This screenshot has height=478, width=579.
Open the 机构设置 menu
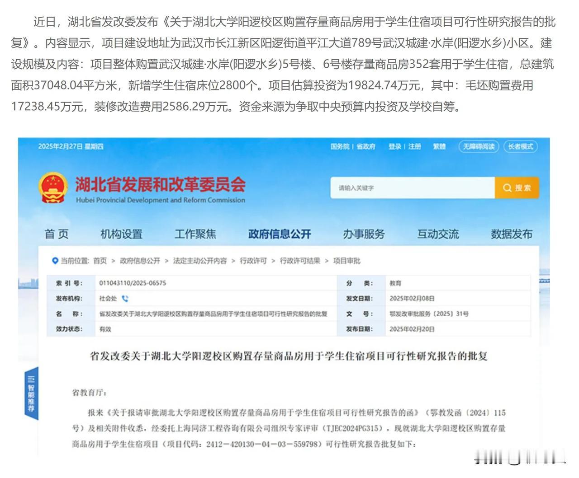(x=122, y=234)
